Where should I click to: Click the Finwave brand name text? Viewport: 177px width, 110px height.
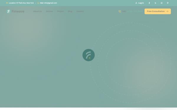coord(18,11)
